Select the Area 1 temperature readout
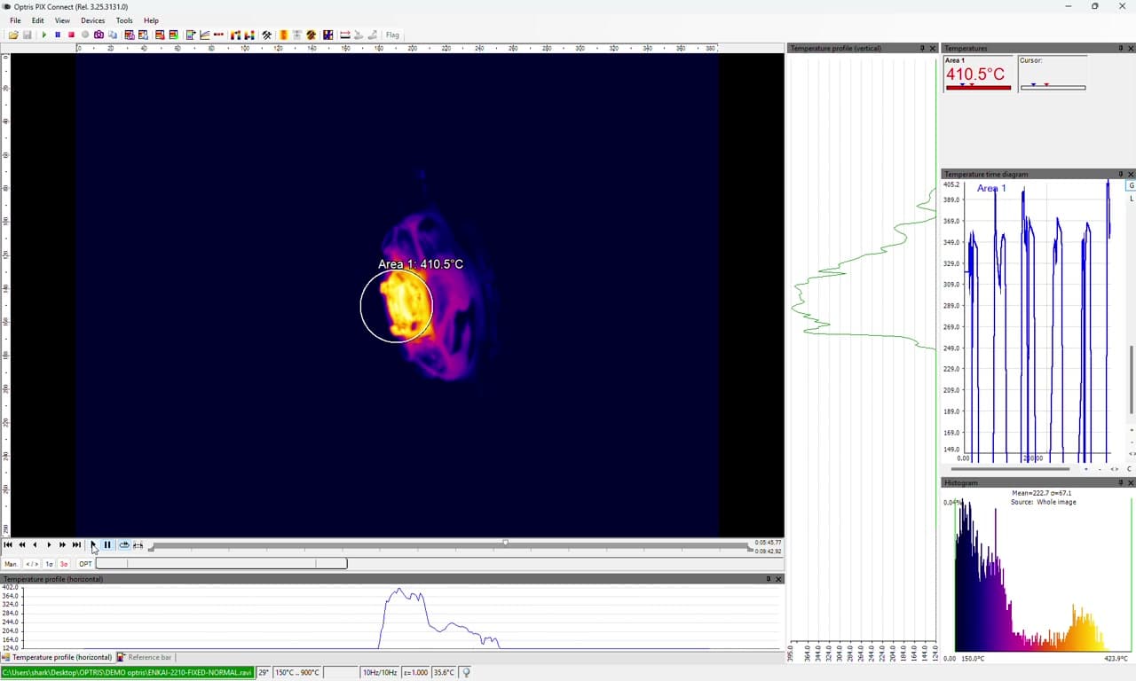Viewport: 1136px width, 681px height. point(978,74)
